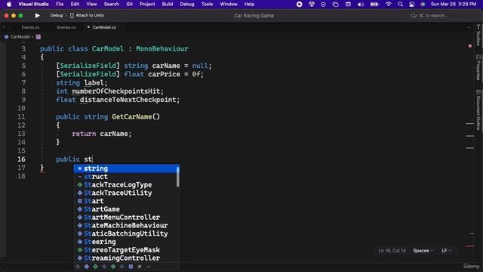Choose StaticBatchingUtility from completion list

point(126,233)
